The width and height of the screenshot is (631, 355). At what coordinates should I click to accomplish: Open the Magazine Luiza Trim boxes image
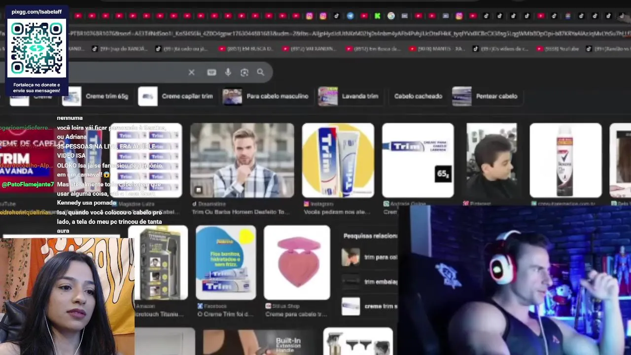pyautogui.click(x=145, y=160)
